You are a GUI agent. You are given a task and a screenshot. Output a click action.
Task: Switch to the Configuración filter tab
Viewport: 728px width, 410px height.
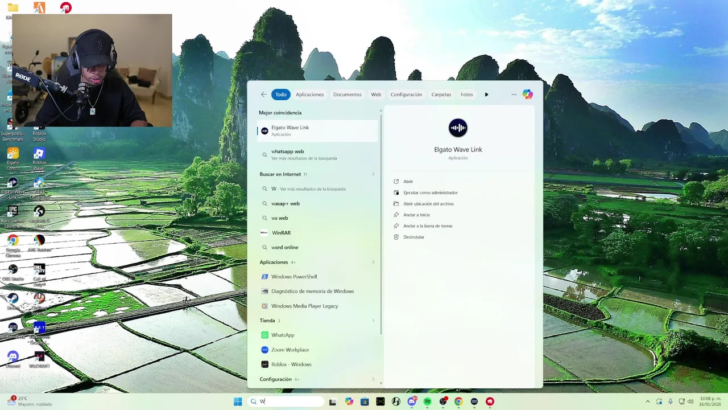(x=406, y=95)
